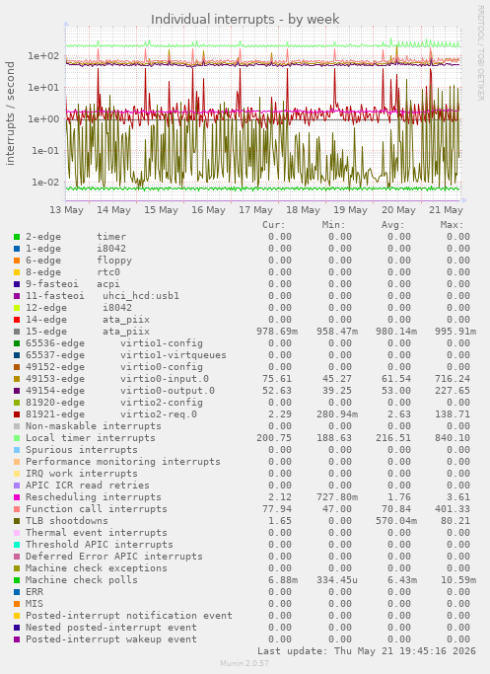This screenshot has height=674, width=490.
Task: Click the gray 15-edge ata_piix legend swatch
Action: (17, 332)
